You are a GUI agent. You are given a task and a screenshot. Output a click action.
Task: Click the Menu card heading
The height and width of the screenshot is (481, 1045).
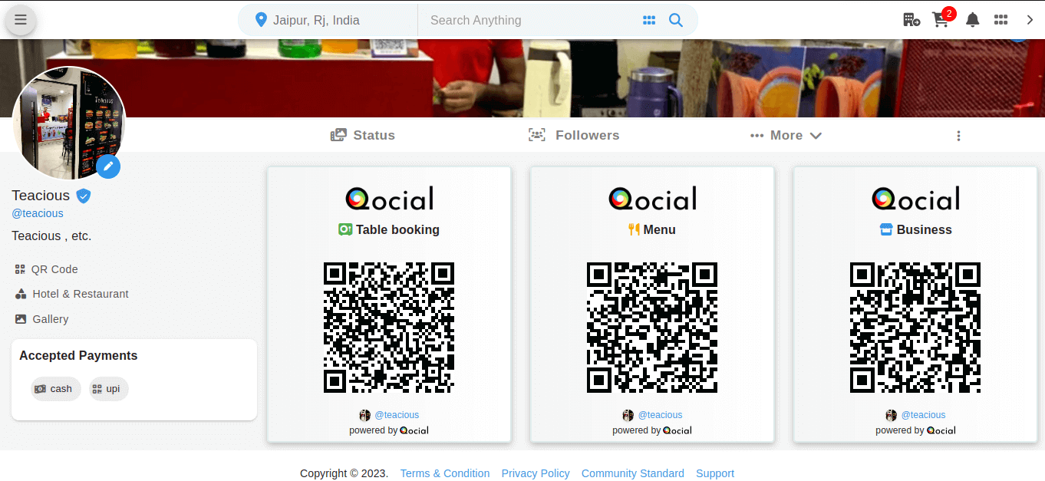tap(652, 229)
